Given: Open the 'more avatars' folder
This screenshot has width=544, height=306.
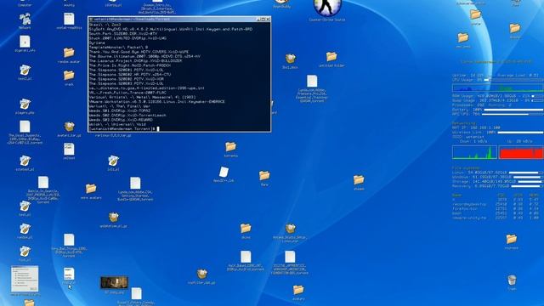Looking at the screenshot, I should 91,191.
